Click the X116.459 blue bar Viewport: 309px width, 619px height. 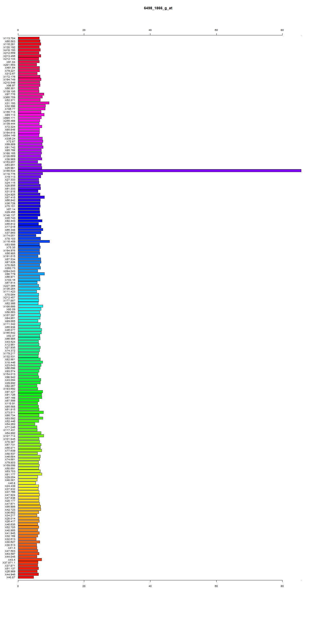(34, 241)
